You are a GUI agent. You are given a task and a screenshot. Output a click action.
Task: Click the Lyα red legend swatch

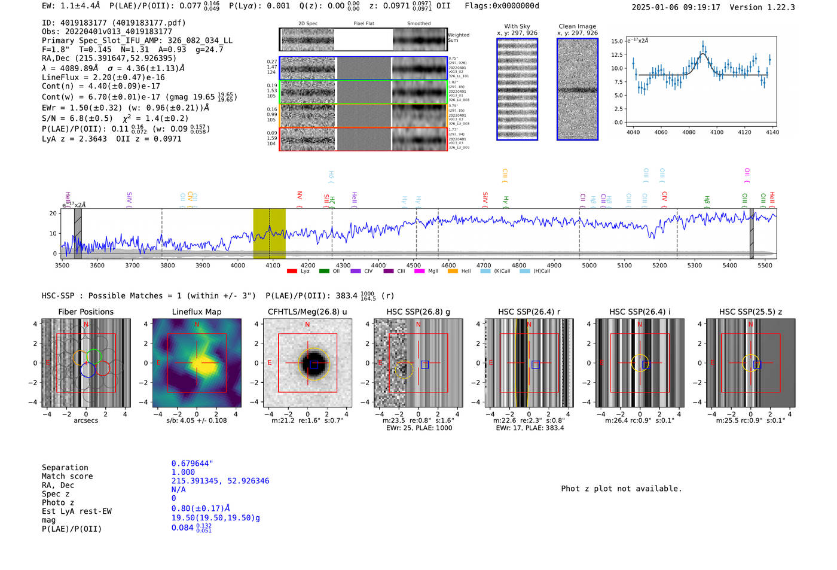(x=292, y=271)
